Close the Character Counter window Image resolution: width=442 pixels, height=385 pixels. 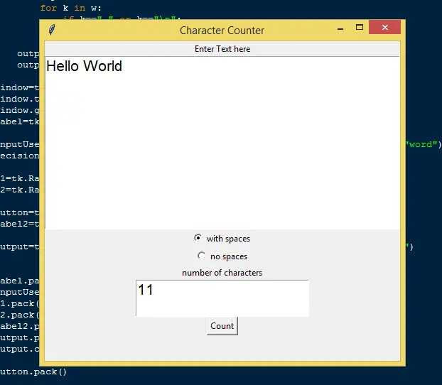(385, 28)
